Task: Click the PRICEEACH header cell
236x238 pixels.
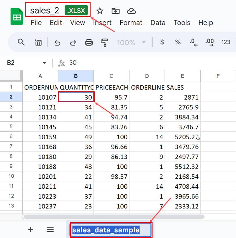Action: (112, 87)
